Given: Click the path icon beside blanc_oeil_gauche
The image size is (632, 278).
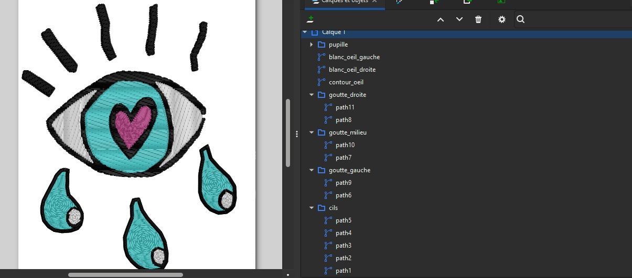Looking at the screenshot, I should point(322,57).
